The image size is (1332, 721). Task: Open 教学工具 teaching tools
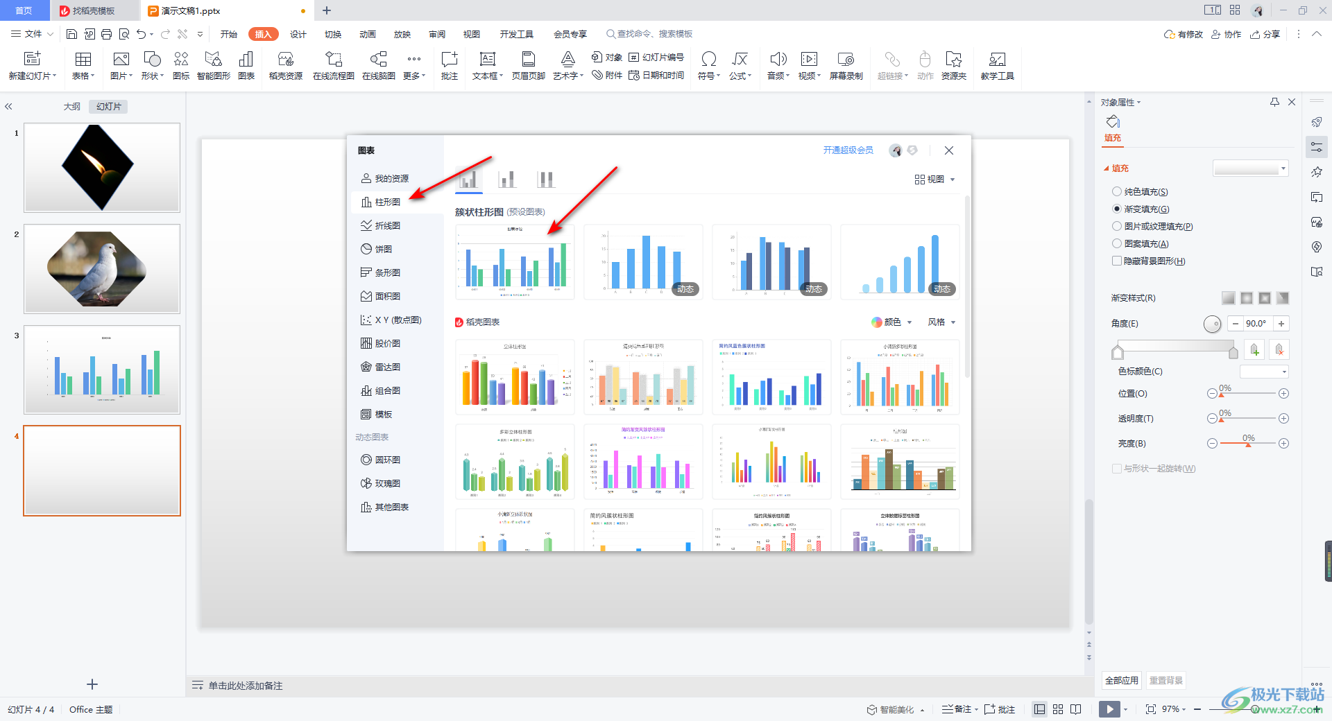[x=998, y=66]
